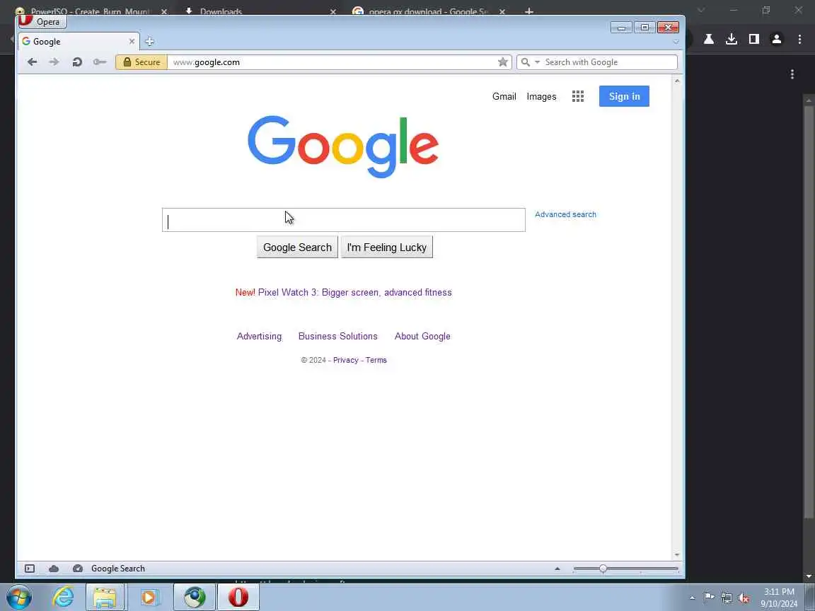Open Images link
Viewport: 815px width, 611px height.
pos(541,97)
